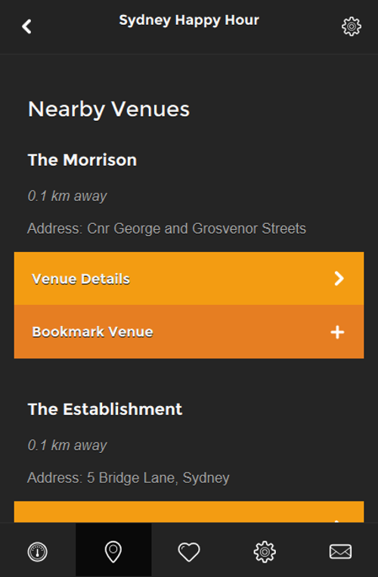The image size is (378, 577).
Task: Select the location pin nearby tab
Action: pos(113,551)
